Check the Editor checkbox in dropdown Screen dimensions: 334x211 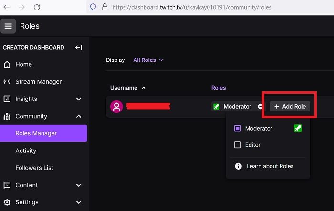[x=238, y=145]
